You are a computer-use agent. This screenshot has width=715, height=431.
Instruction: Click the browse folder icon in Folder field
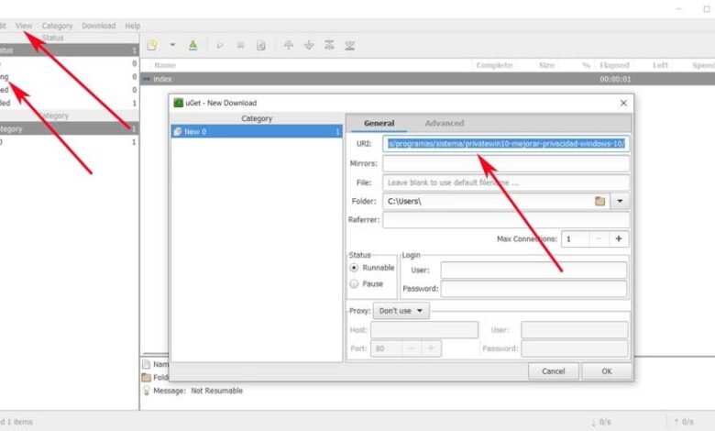pos(599,201)
